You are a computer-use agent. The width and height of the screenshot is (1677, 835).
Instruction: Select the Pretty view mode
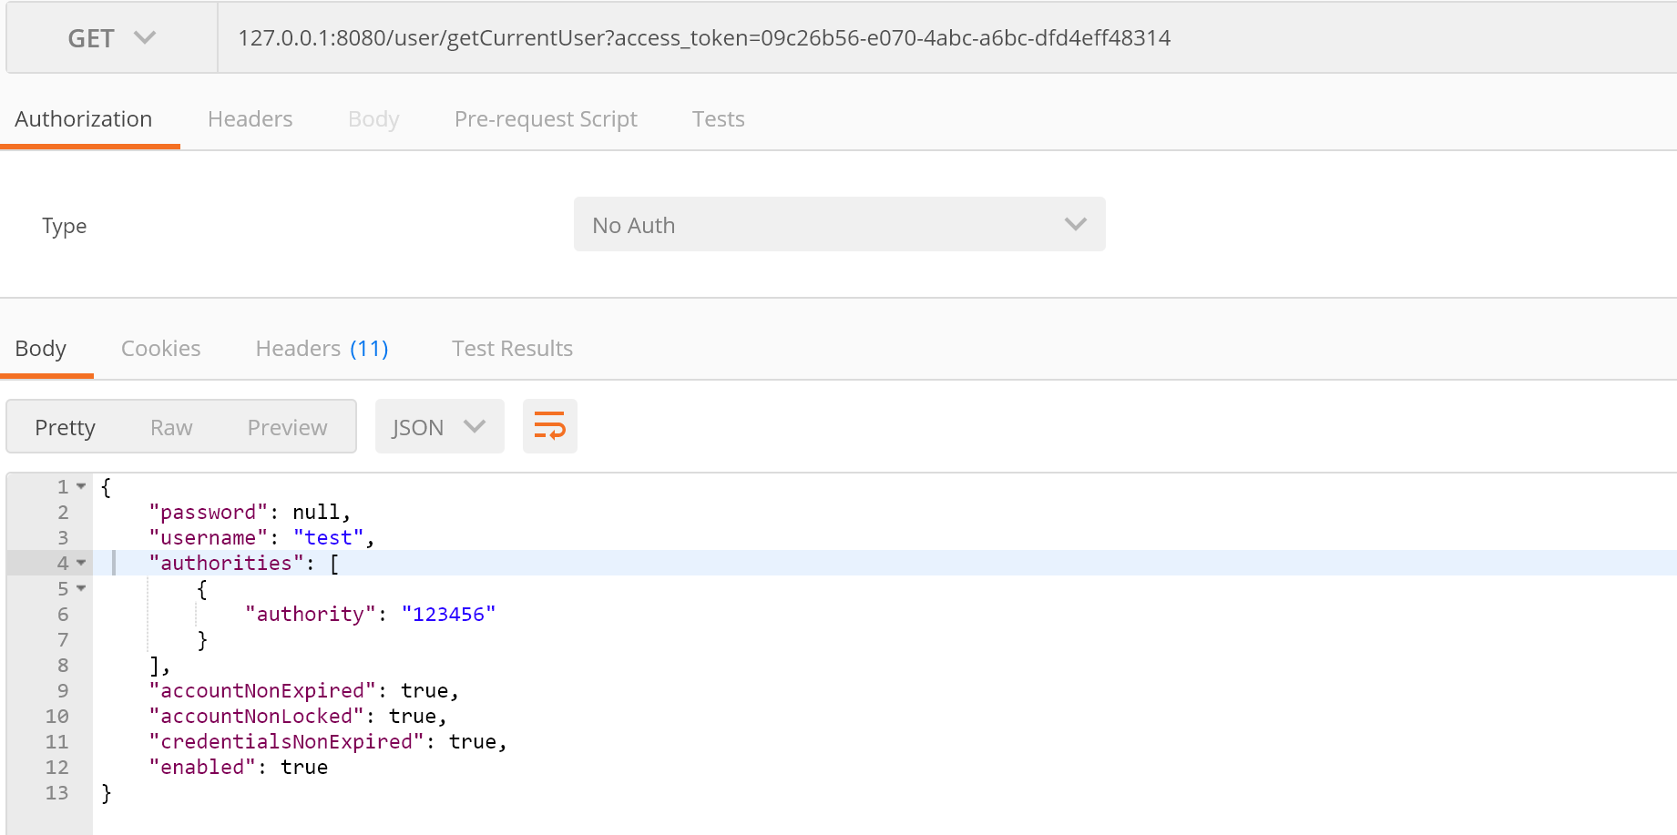coord(65,427)
